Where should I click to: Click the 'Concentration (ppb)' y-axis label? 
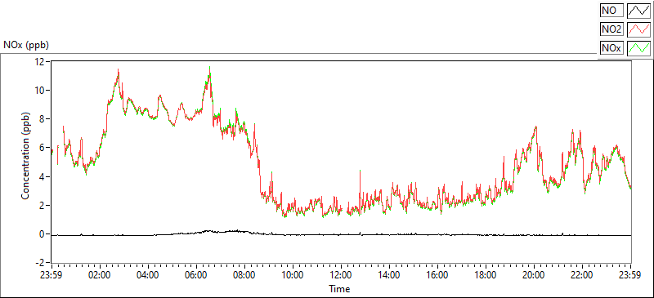pyautogui.click(x=26, y=155)
